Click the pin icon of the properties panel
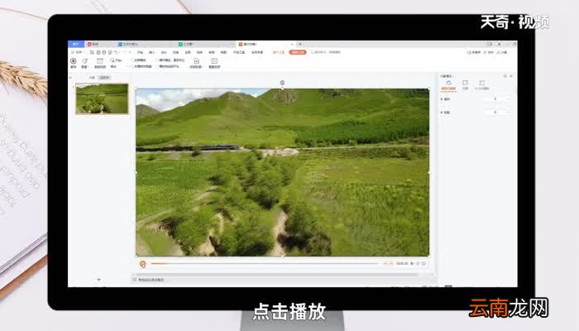The image size is (579, 331). click(505, 76)
